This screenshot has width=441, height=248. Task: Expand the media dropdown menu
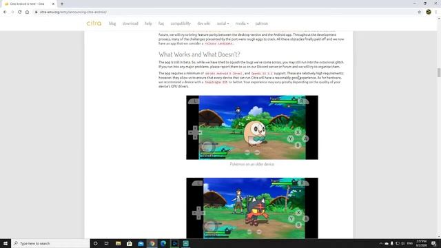(x=242, y=23)
